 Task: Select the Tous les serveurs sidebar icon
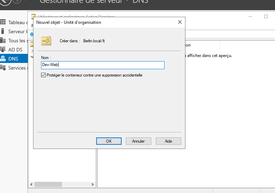coord(3,41)
